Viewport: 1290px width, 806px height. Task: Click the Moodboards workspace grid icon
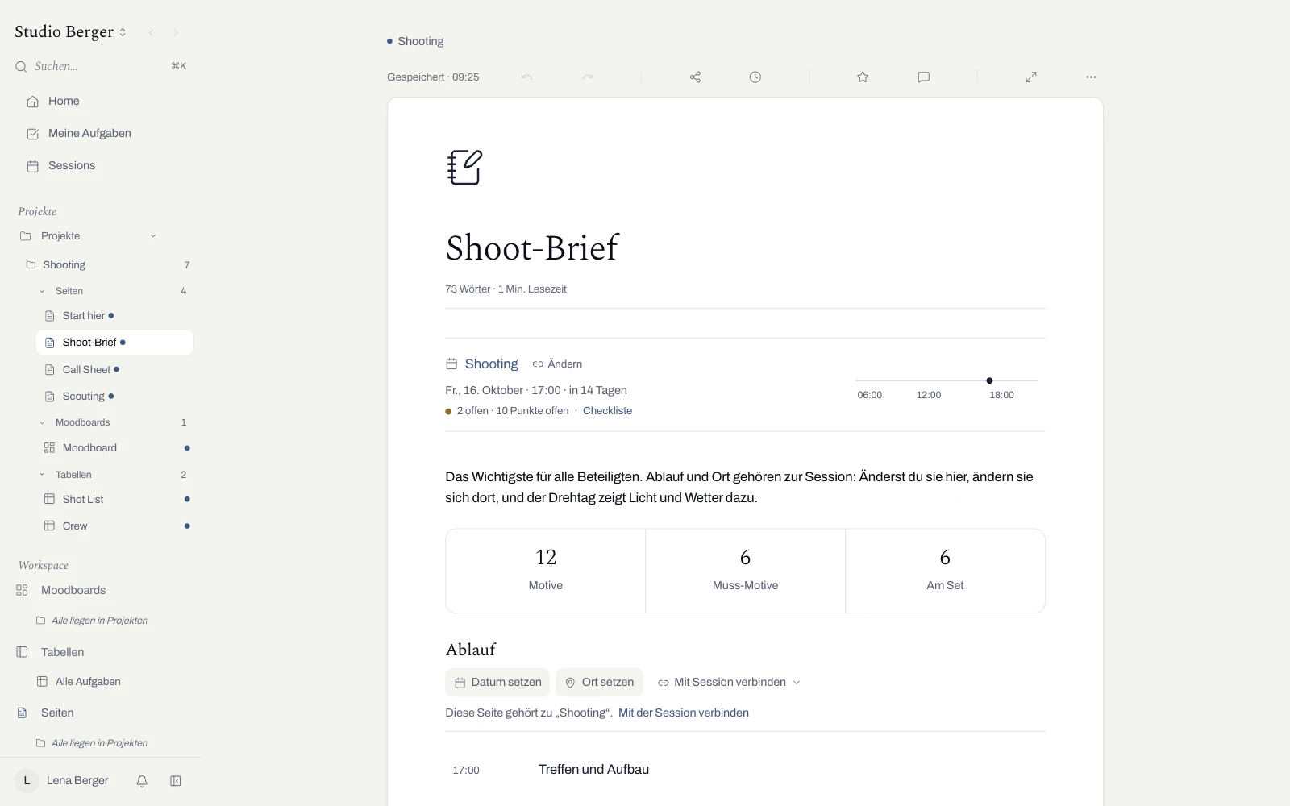(22, 590)
